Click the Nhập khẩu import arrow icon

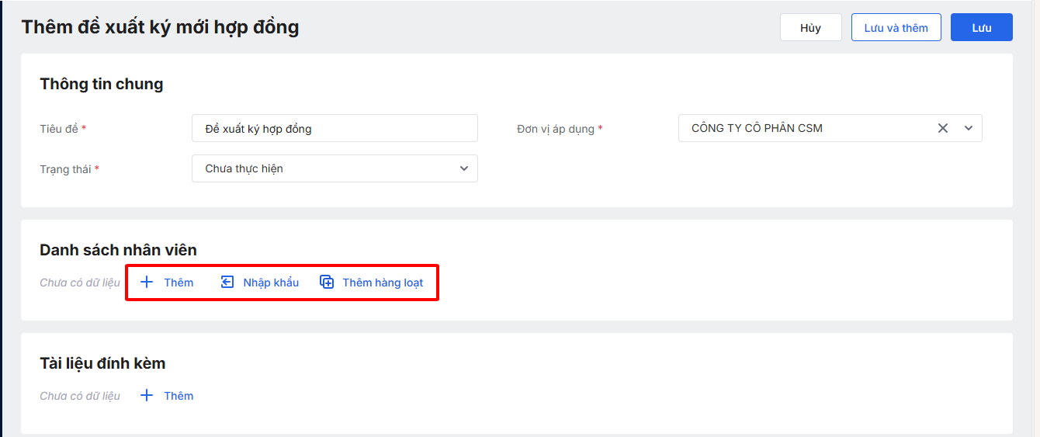(227, 282)
